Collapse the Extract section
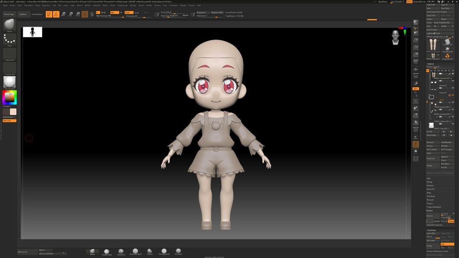Viewport: 459px width, 258px height. click(x=431, y=211)
